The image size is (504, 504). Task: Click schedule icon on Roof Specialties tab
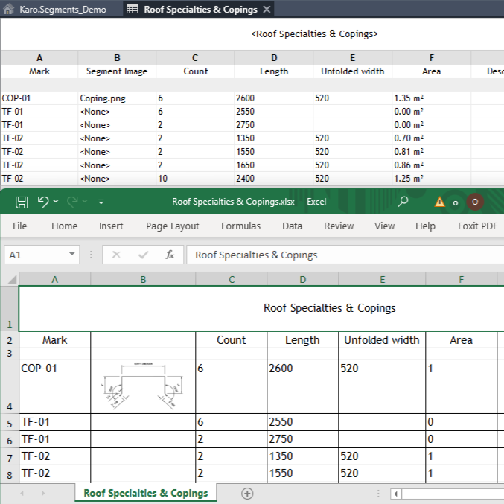132,9
